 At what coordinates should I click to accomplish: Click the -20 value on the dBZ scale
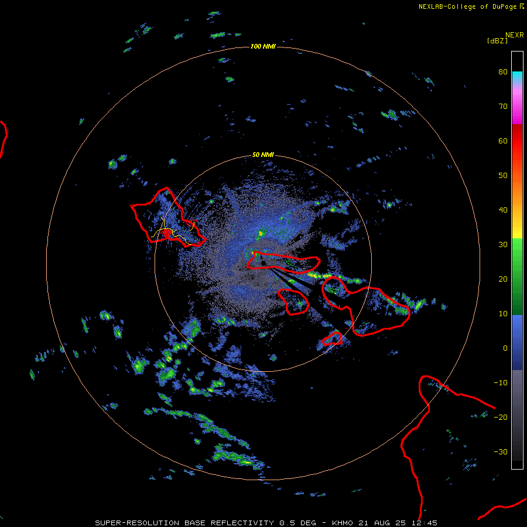pyautogui.click(x=501, y=418)
